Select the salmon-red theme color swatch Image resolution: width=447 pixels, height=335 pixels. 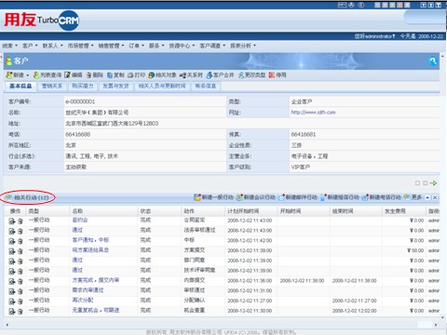point(400,5)
